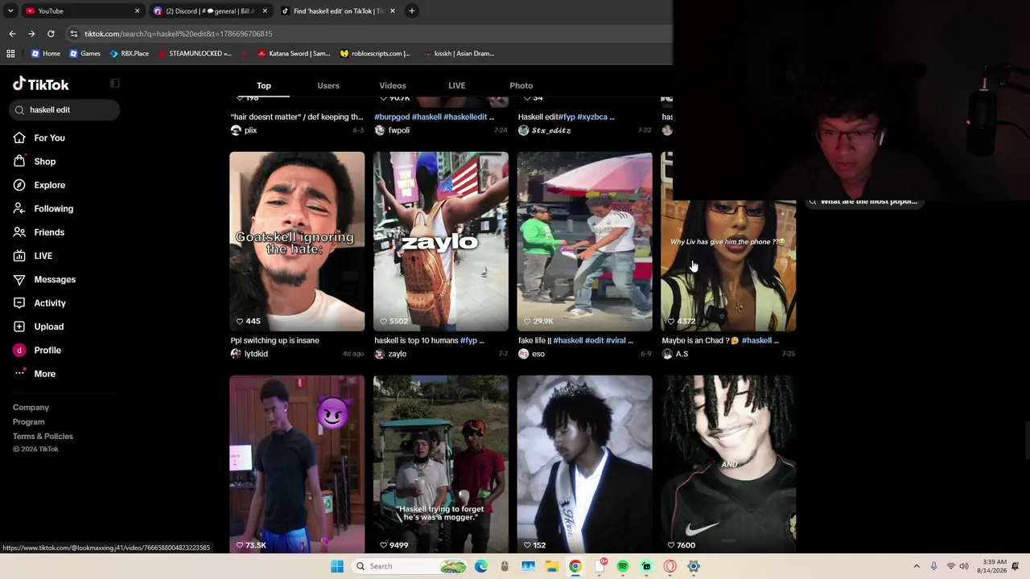Open the Terms & Policies link
This screenshot has width=1030, height=579.
(43, 437)
